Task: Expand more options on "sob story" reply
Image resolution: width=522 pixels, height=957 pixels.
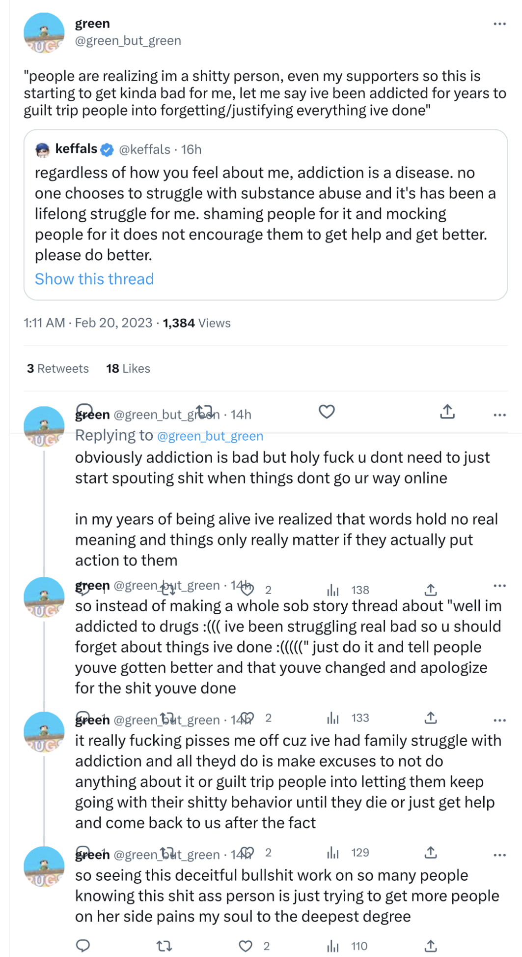Action: (499, 585)
